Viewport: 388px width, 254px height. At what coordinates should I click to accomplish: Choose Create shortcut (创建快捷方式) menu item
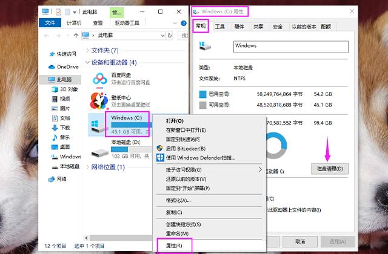pos(209,224)
